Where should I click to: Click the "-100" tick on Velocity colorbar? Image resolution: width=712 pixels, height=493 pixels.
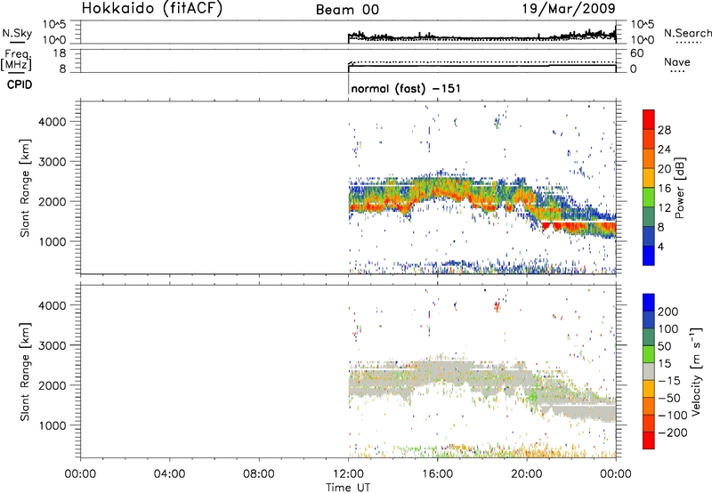point(673,416)
